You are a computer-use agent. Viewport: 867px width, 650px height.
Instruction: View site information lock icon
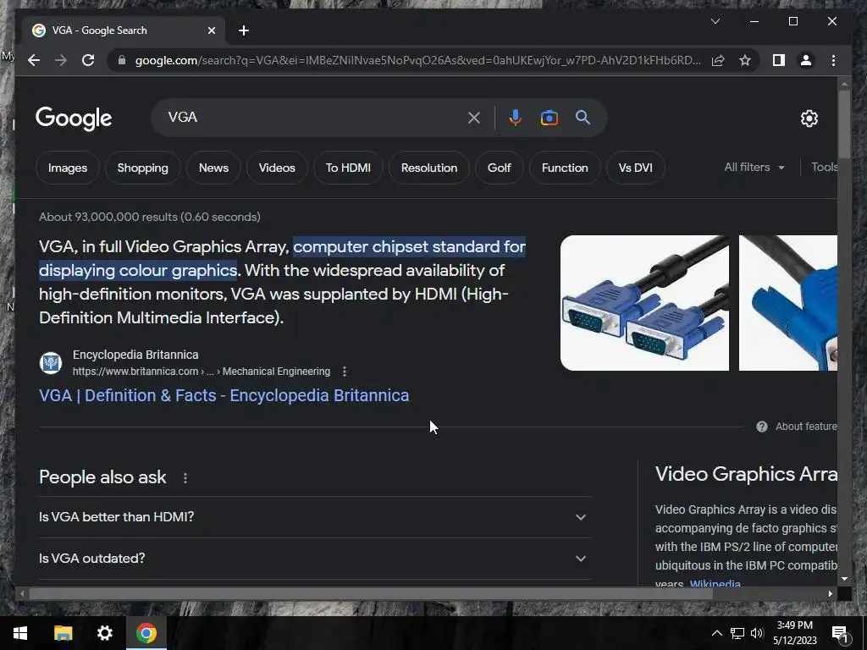pyautogui.click(x=122, y=60)
